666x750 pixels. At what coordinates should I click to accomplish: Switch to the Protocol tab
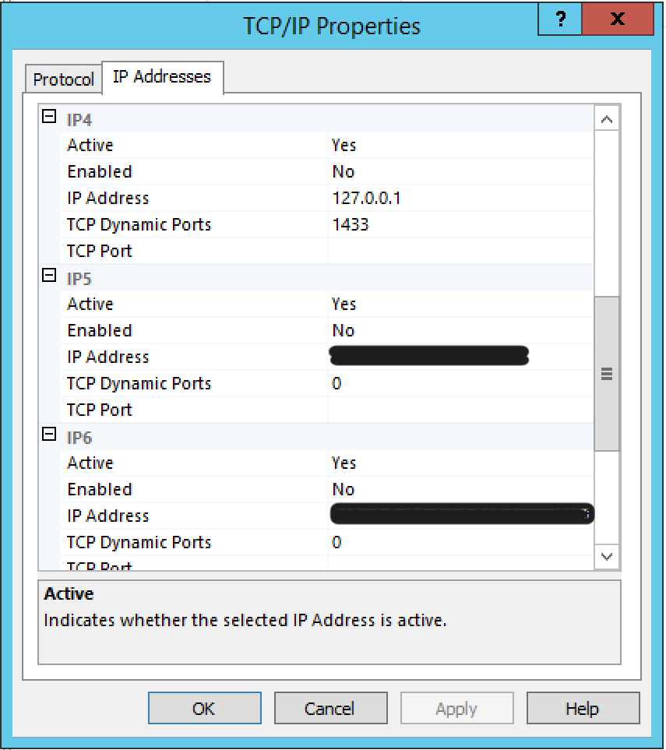(x=64, y=79)
